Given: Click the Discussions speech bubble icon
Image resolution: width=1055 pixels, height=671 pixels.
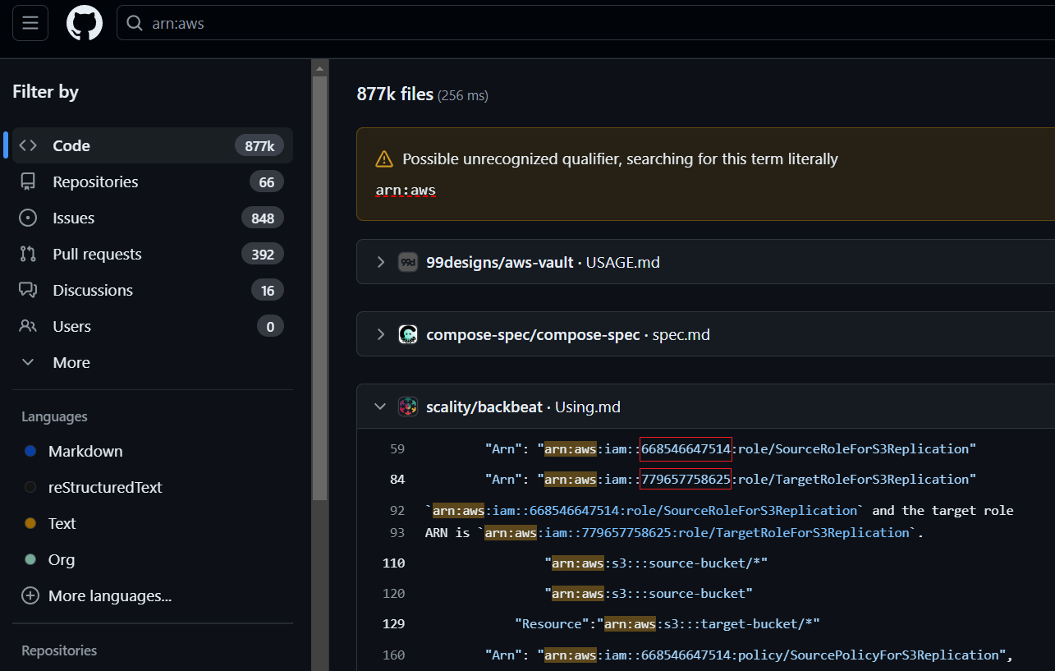Looking at the screenshot, I should 28,290.
